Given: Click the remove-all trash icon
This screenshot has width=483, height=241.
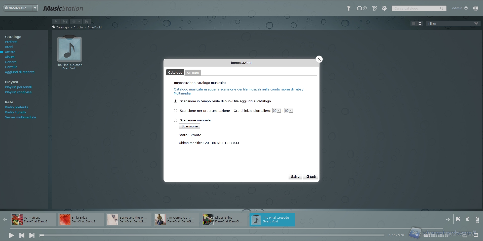Looking at the screenshot, I should coord(477,219).
